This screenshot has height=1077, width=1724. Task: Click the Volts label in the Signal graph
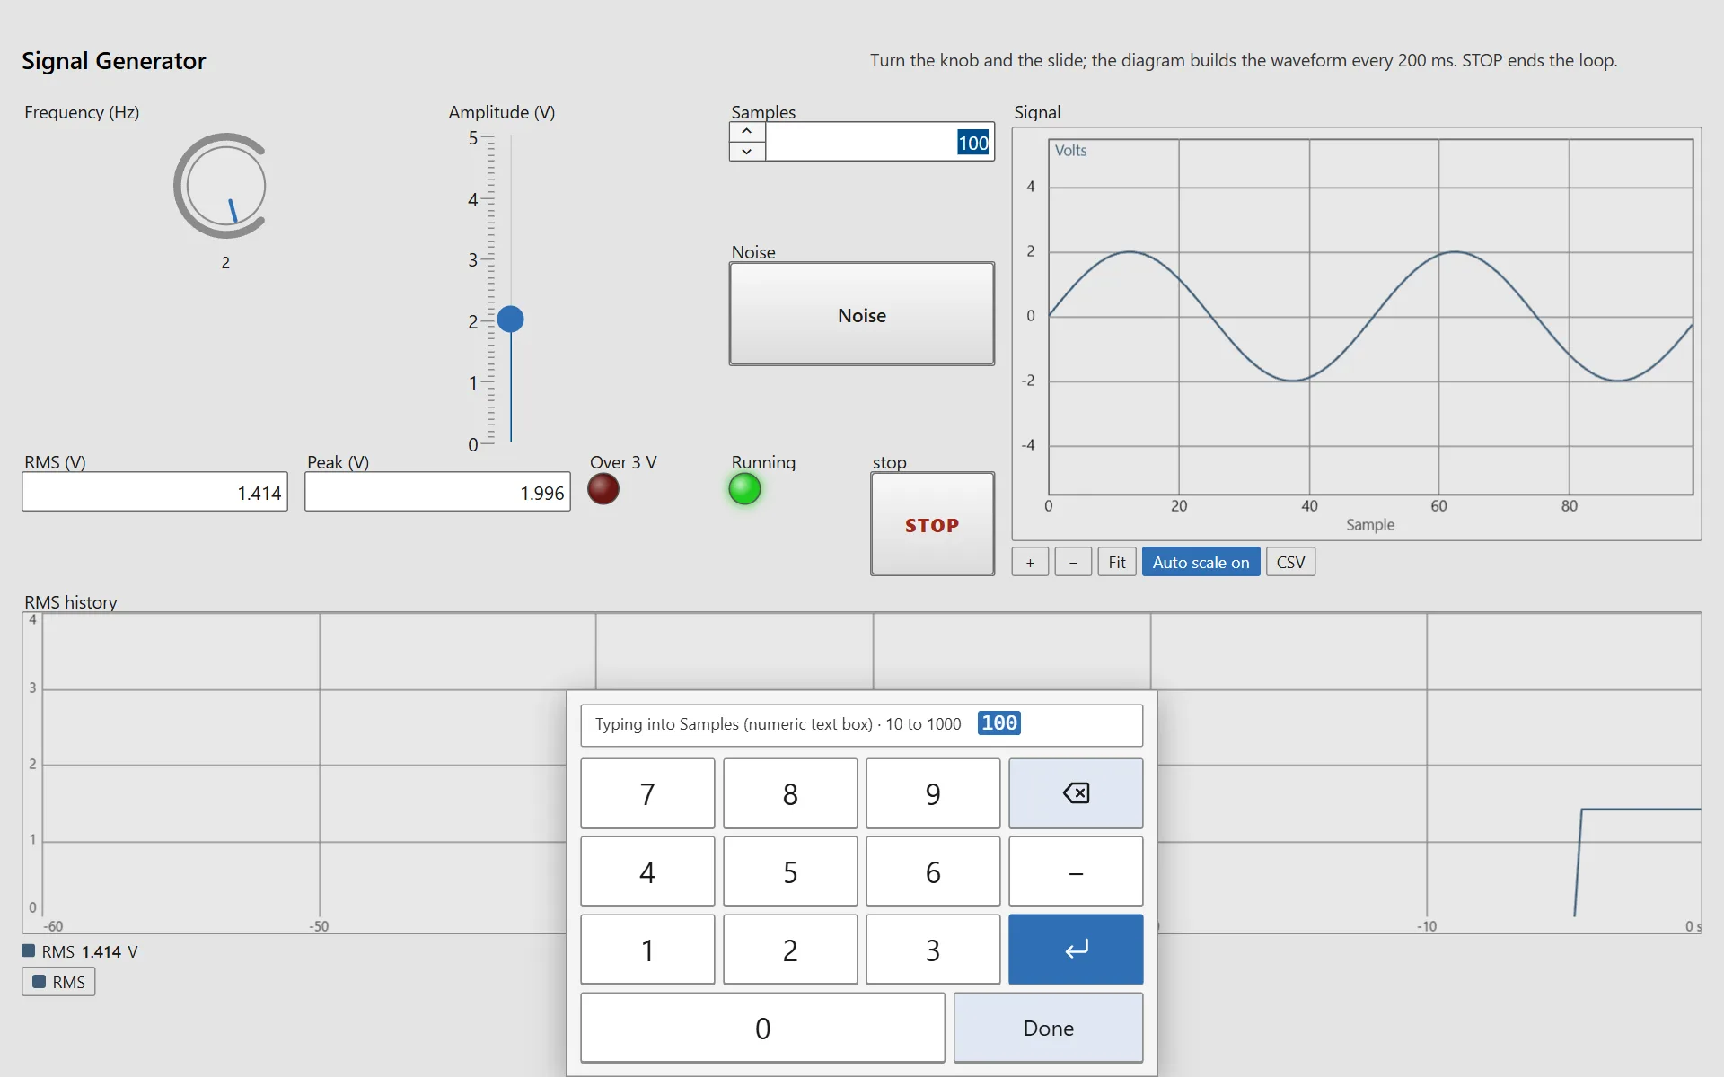click(x=1070, y=151)
